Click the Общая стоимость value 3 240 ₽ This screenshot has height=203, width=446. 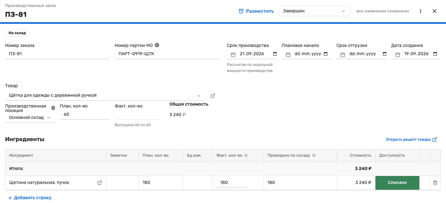coord(178,115)
